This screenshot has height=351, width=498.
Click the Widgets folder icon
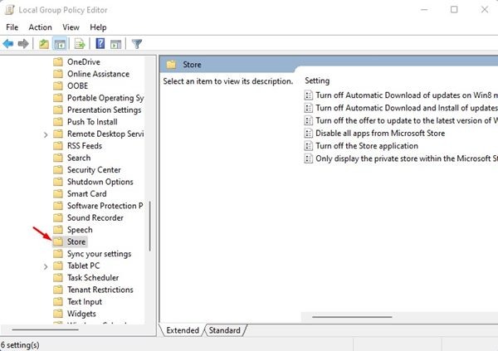point(58,314)
